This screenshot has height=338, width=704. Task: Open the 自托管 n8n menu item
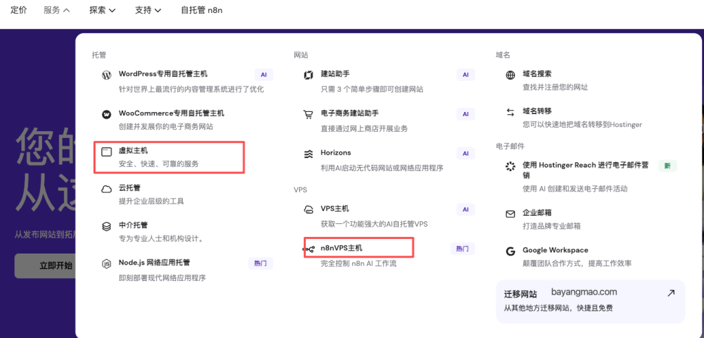point(201,10)
